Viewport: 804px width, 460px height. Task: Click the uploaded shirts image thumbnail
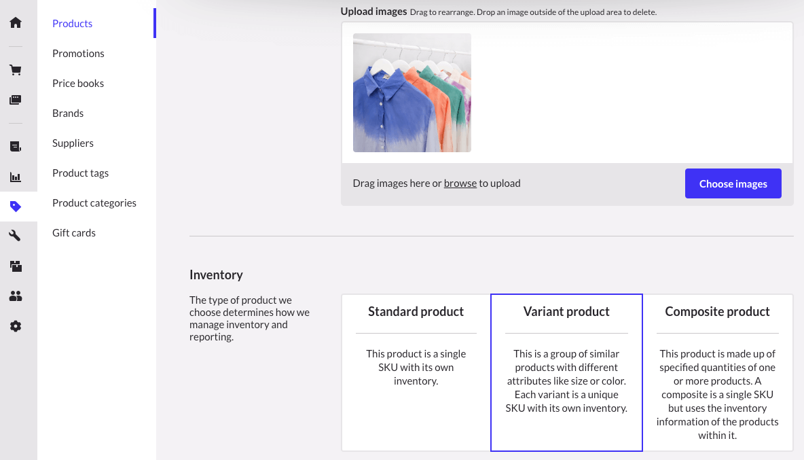click(x=412, y=92)
